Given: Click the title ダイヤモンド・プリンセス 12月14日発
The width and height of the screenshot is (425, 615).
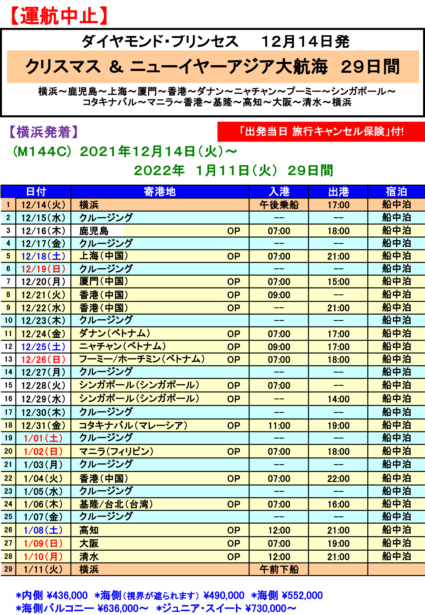Looking at the screenshot, I should [x=216, y=42].
